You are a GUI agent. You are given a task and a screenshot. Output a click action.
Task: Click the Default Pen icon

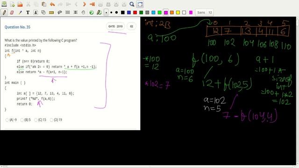pyautogui.click(x=99, y=13)
